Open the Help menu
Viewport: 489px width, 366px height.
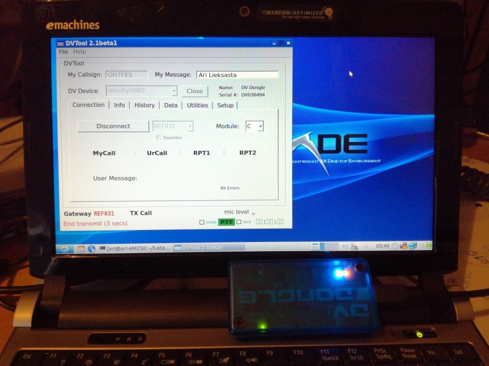coord(79,52)
